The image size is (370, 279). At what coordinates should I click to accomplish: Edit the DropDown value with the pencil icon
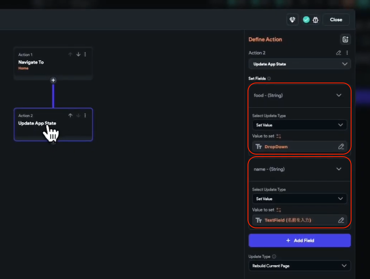click(x=341, y=147)
